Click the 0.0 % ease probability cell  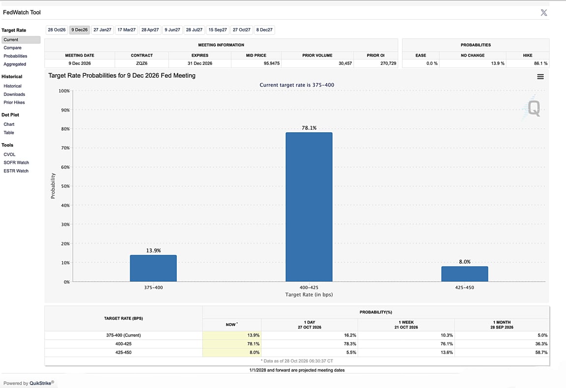coord(421,63)
